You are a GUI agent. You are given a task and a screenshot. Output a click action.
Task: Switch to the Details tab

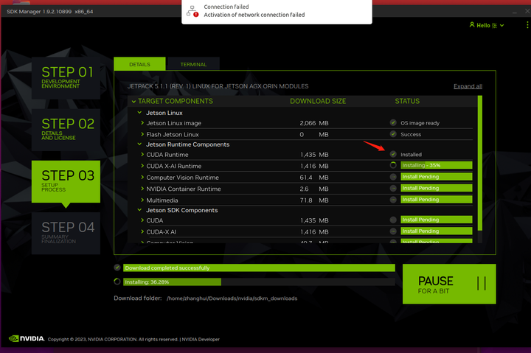tap(139, 64)
